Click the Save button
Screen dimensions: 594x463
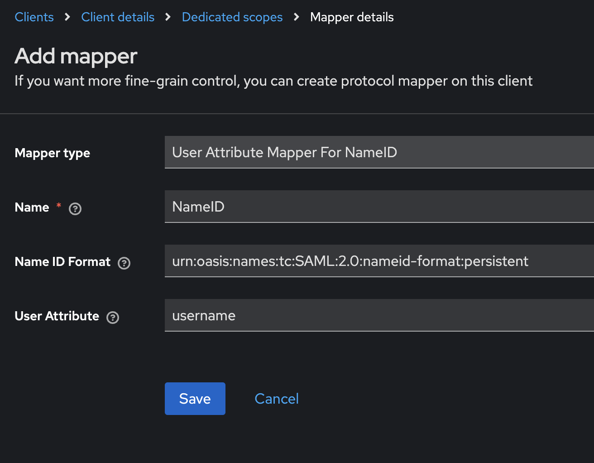click(195, 399)
